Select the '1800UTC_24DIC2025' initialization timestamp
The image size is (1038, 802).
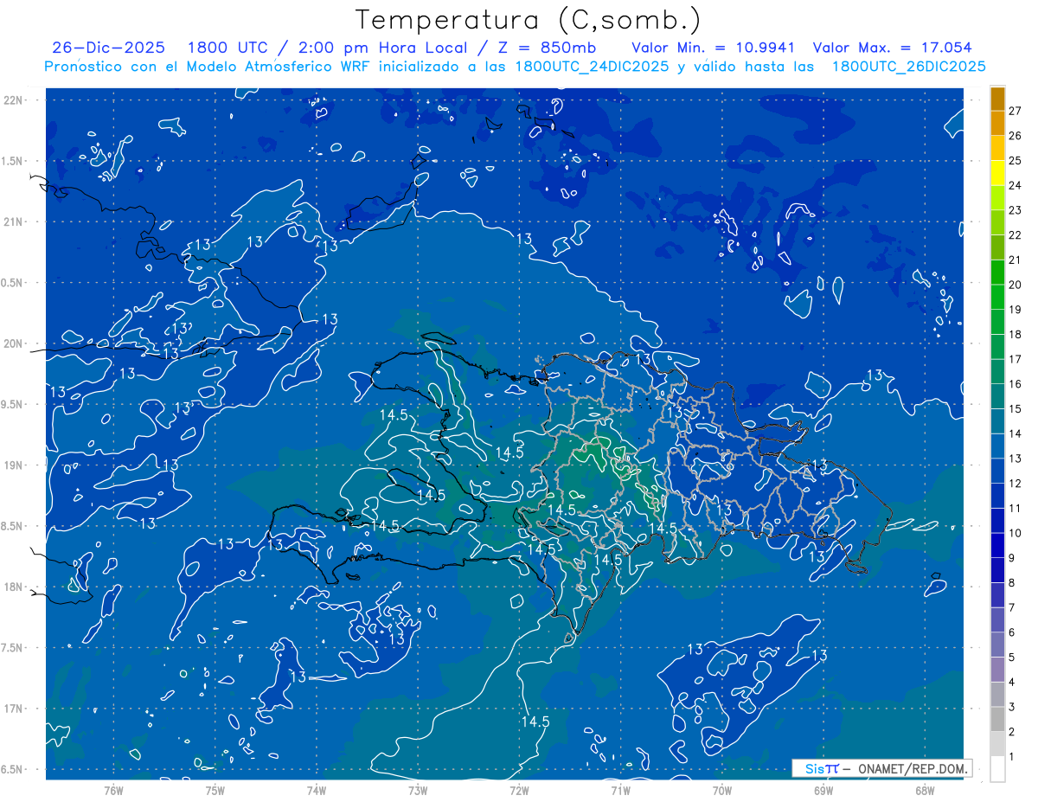click(592, 67)
